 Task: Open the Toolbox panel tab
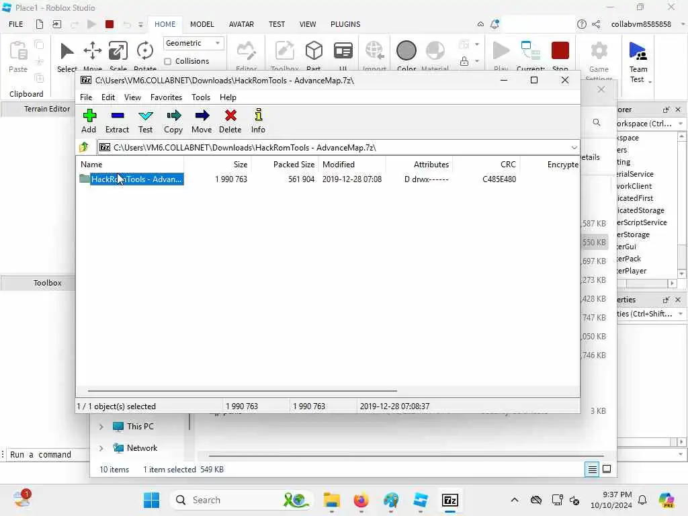tap(48, 283)
